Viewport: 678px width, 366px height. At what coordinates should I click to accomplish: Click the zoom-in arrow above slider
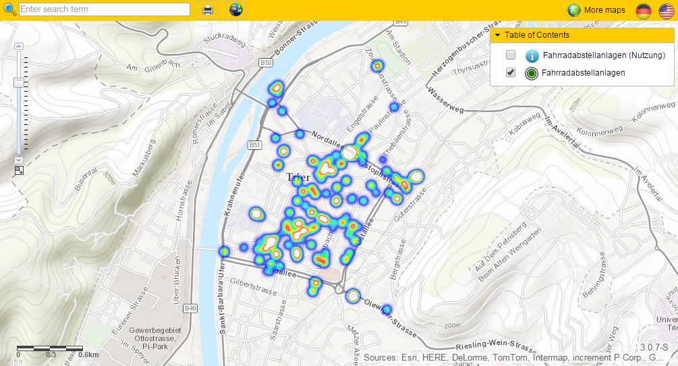click(19, 46)
